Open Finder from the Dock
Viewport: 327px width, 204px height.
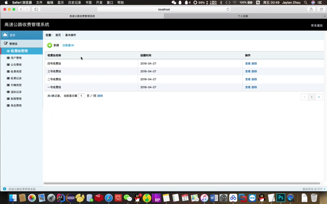13,198
